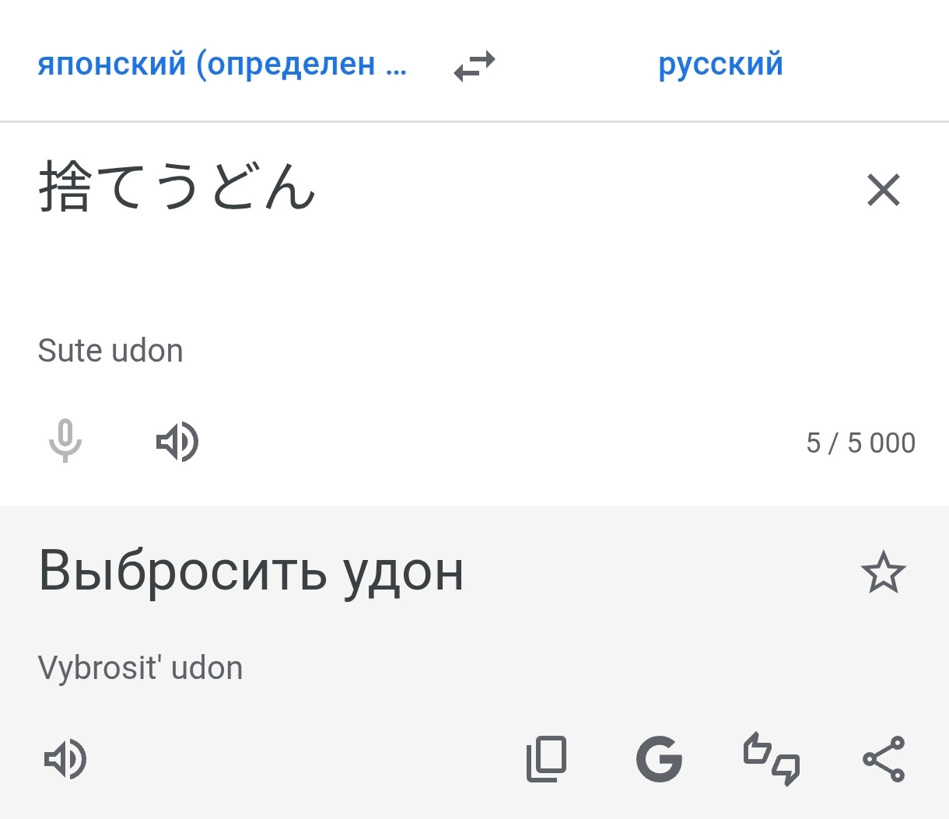Search the translation on Google
949x819 pixels.
pos(659,759)
